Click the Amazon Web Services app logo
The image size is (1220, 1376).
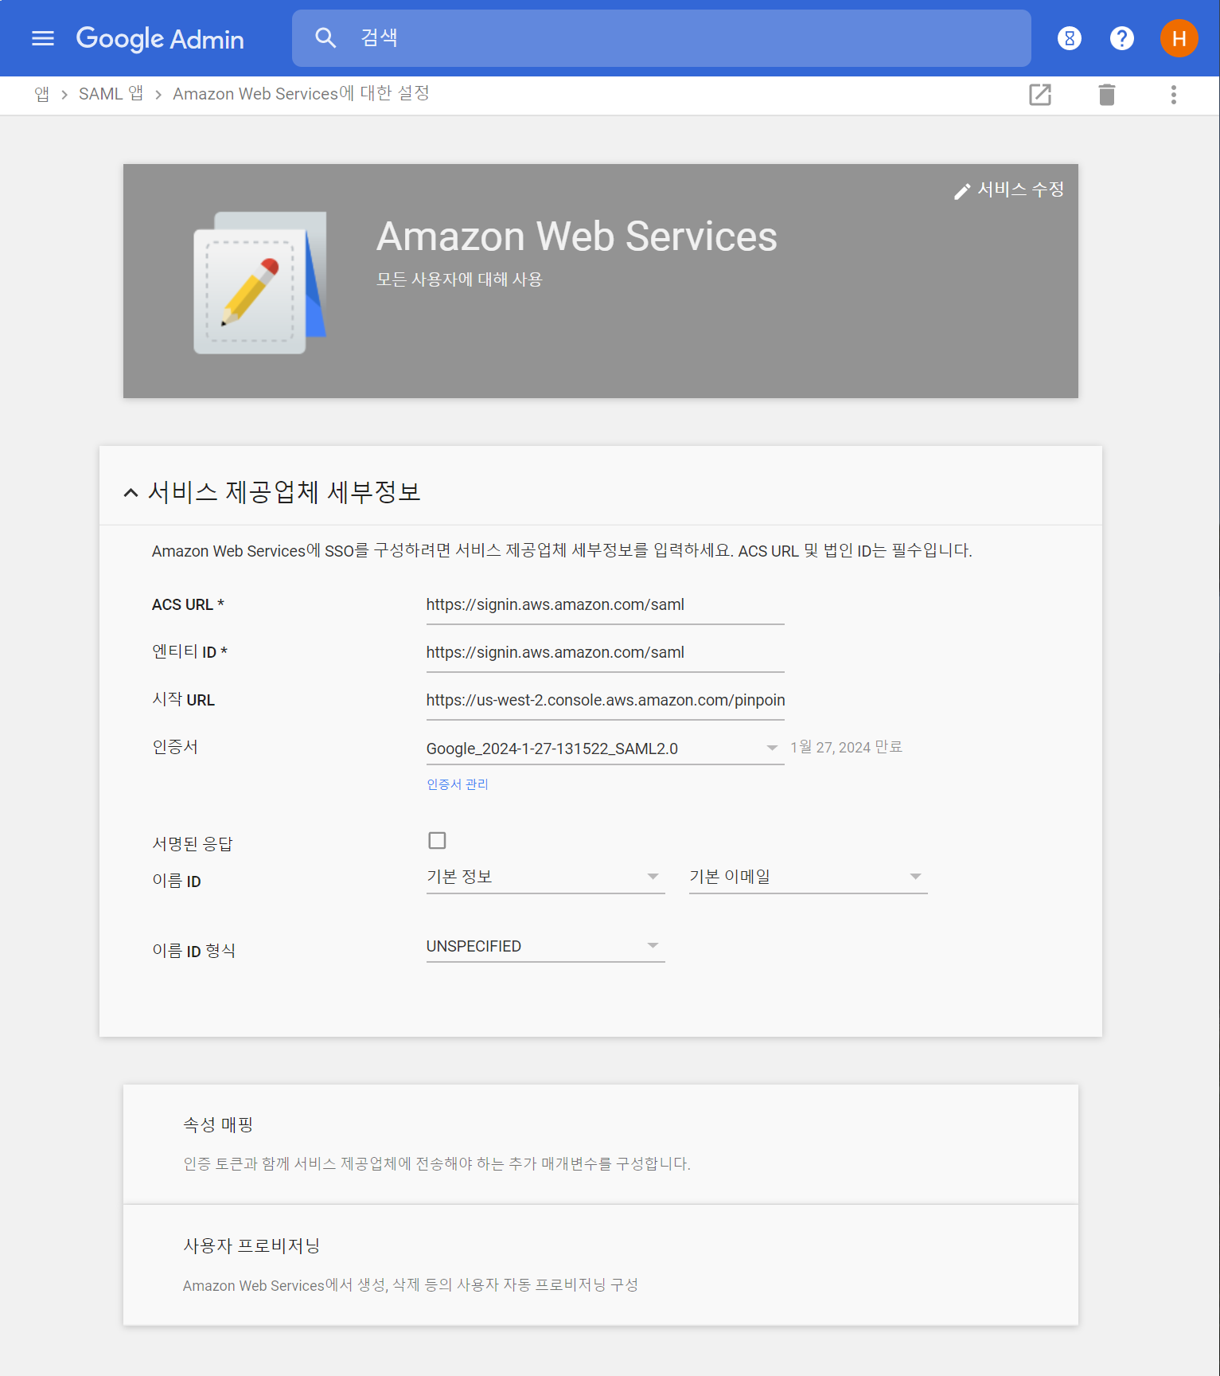click(x=260, y=283)
